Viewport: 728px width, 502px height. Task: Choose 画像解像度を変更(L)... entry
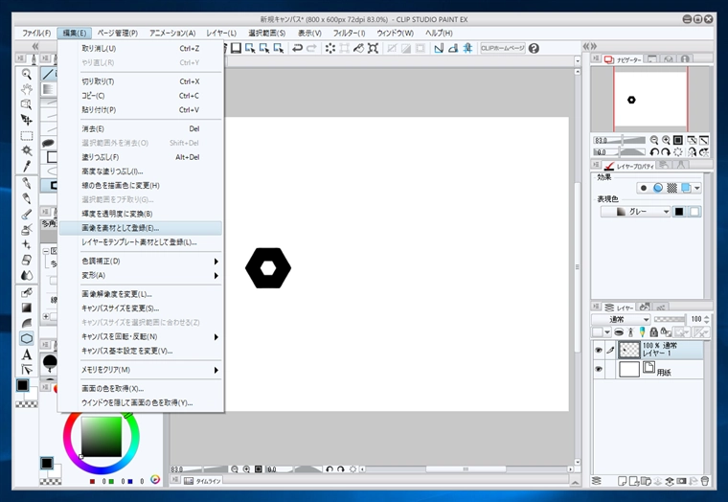pos(141,294)
